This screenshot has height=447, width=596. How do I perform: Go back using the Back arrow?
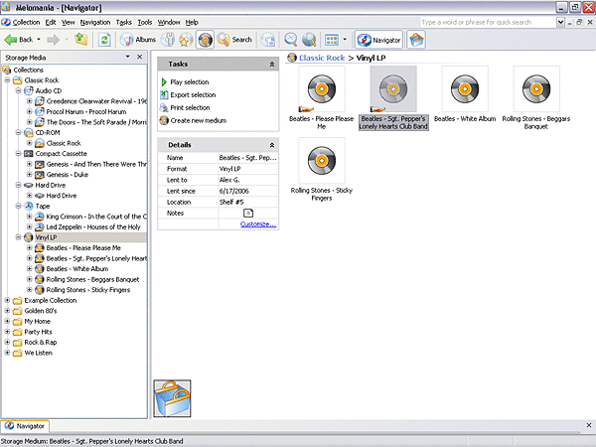18,40
